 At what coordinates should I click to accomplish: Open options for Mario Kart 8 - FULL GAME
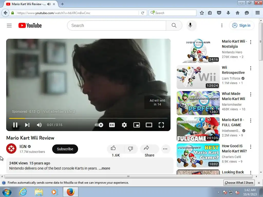(x=251, y=121)
